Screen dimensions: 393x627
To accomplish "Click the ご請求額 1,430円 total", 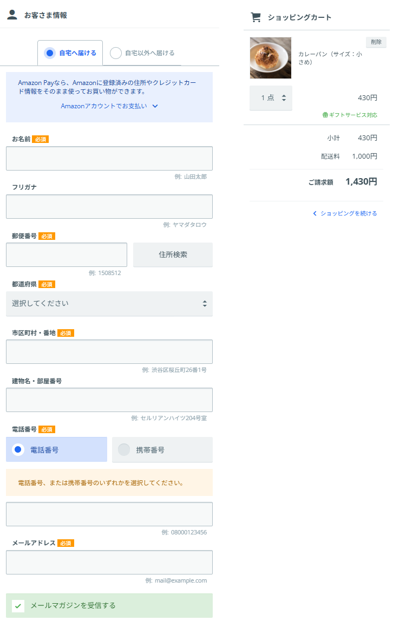I will [343, 182].
